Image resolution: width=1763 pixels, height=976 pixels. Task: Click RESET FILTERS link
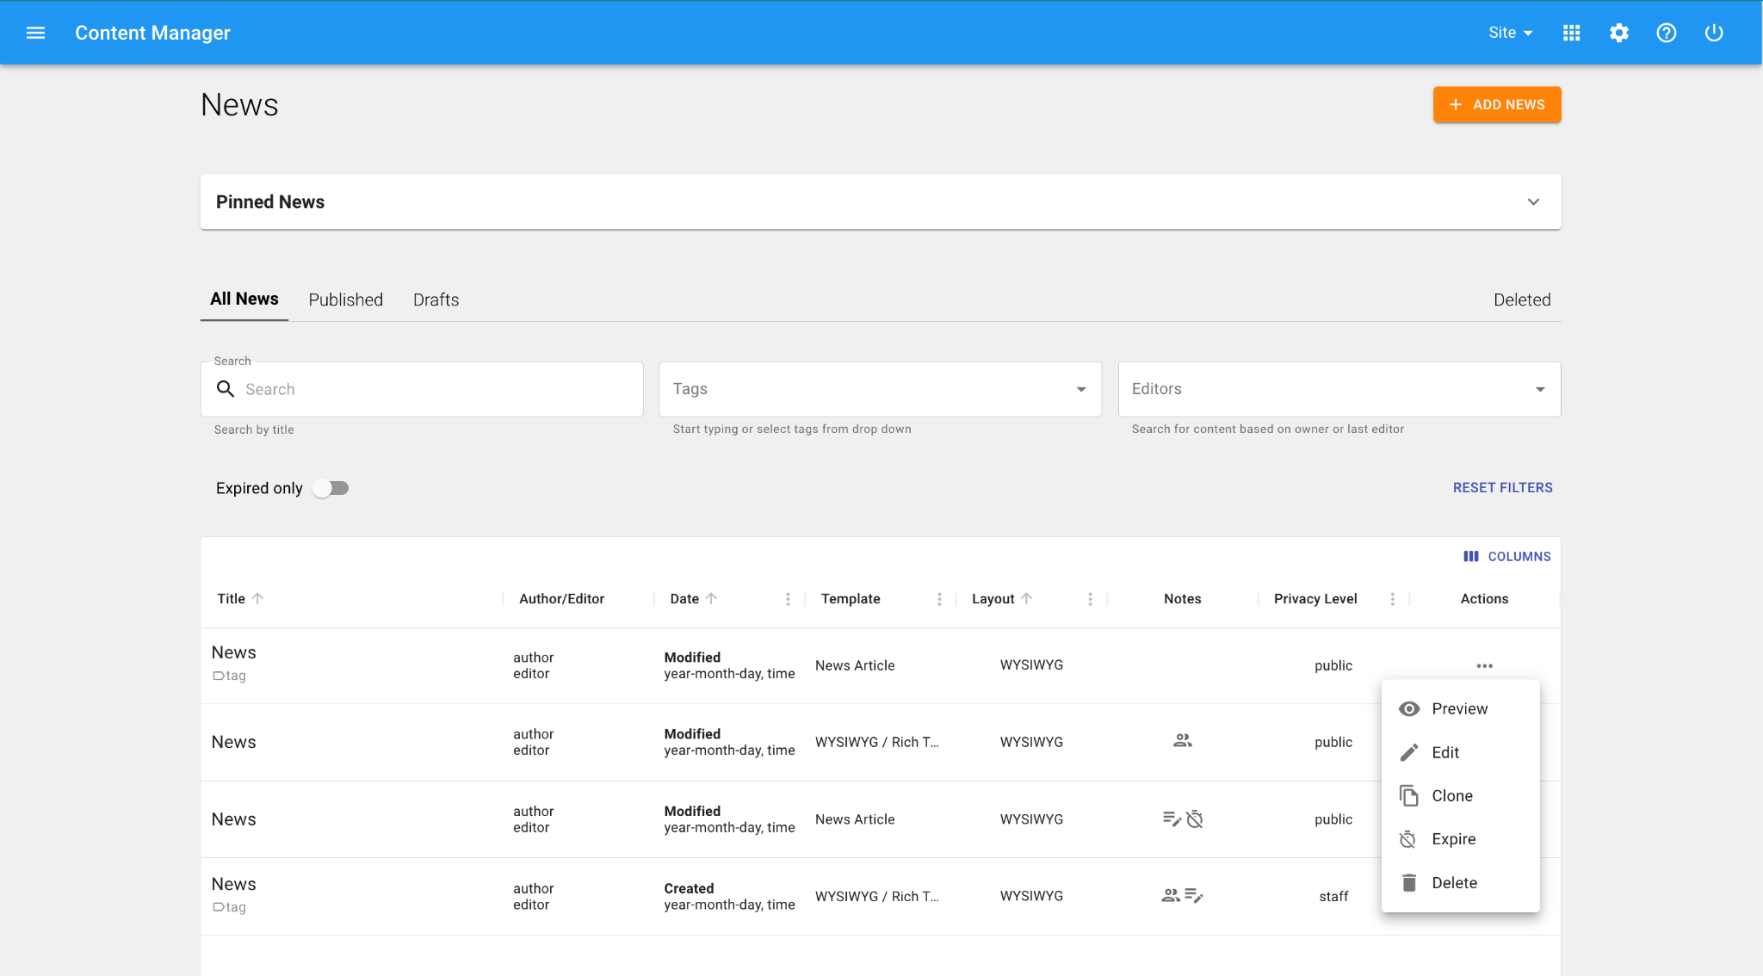click(1502, 487)
